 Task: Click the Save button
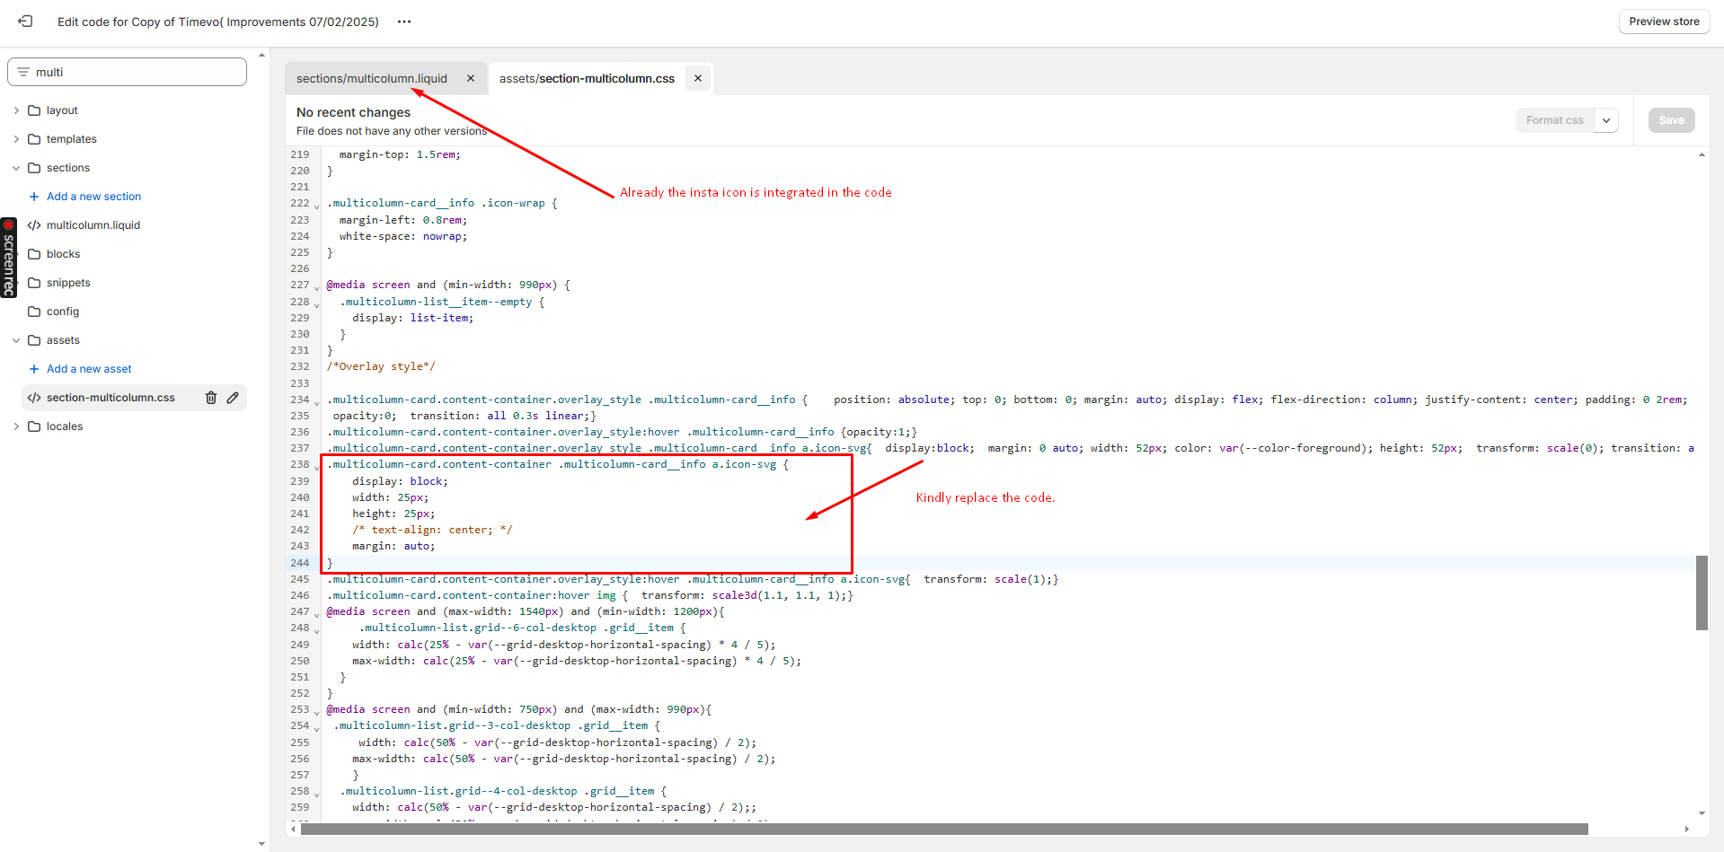[x=1671, y=120]
